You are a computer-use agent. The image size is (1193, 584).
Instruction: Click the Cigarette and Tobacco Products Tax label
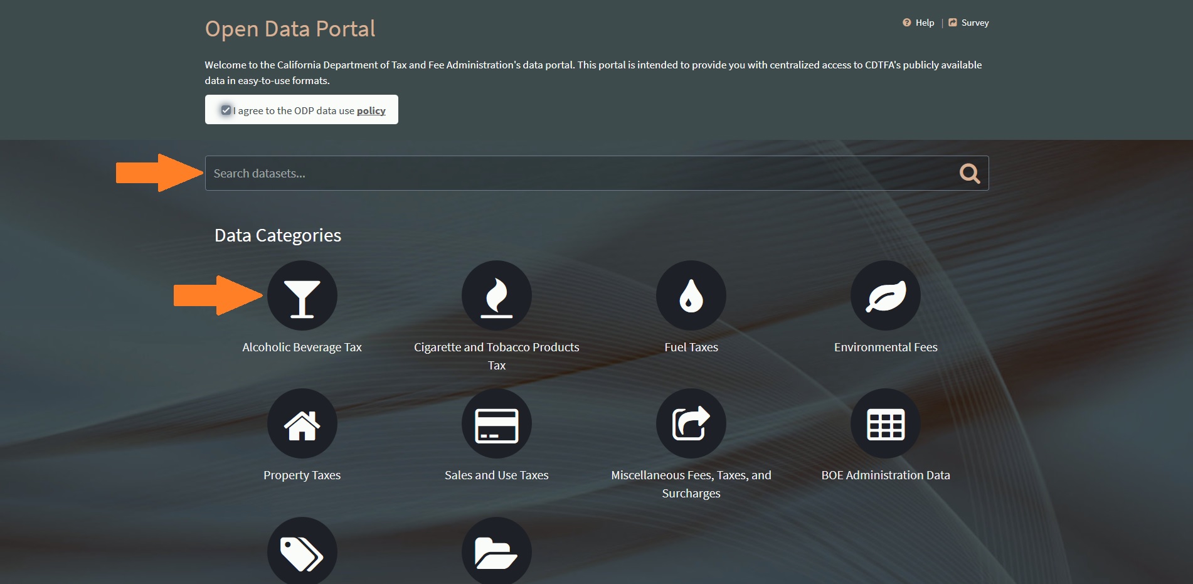tap(496, 356)
